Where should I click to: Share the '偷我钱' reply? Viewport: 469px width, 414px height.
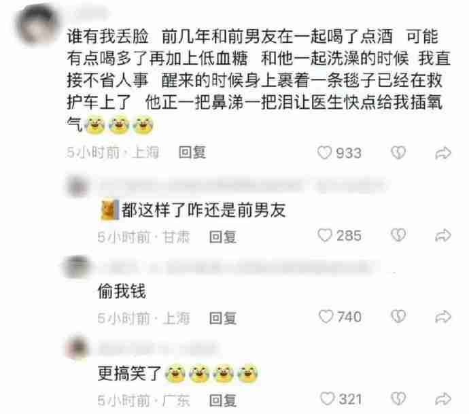pyautogui.click(x=443, y=317)
